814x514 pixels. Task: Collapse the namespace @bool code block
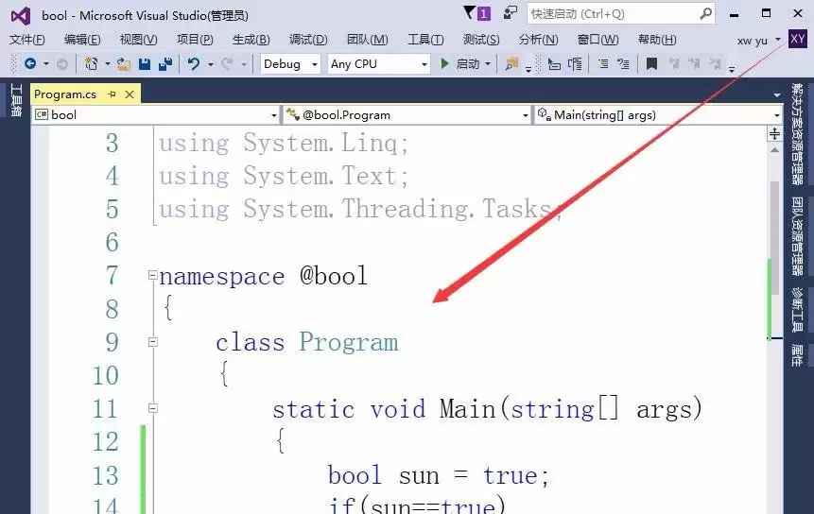pyautogui.click(x=152, y=275)
